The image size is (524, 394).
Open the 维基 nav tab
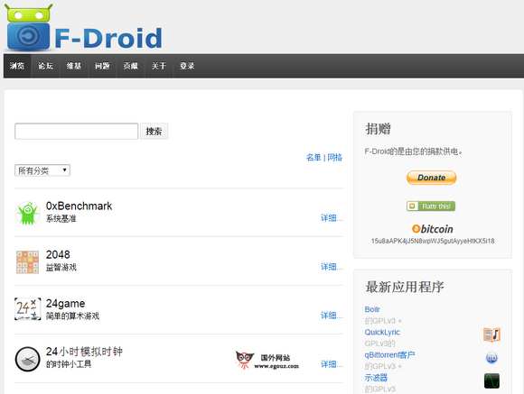click(73, 66)
